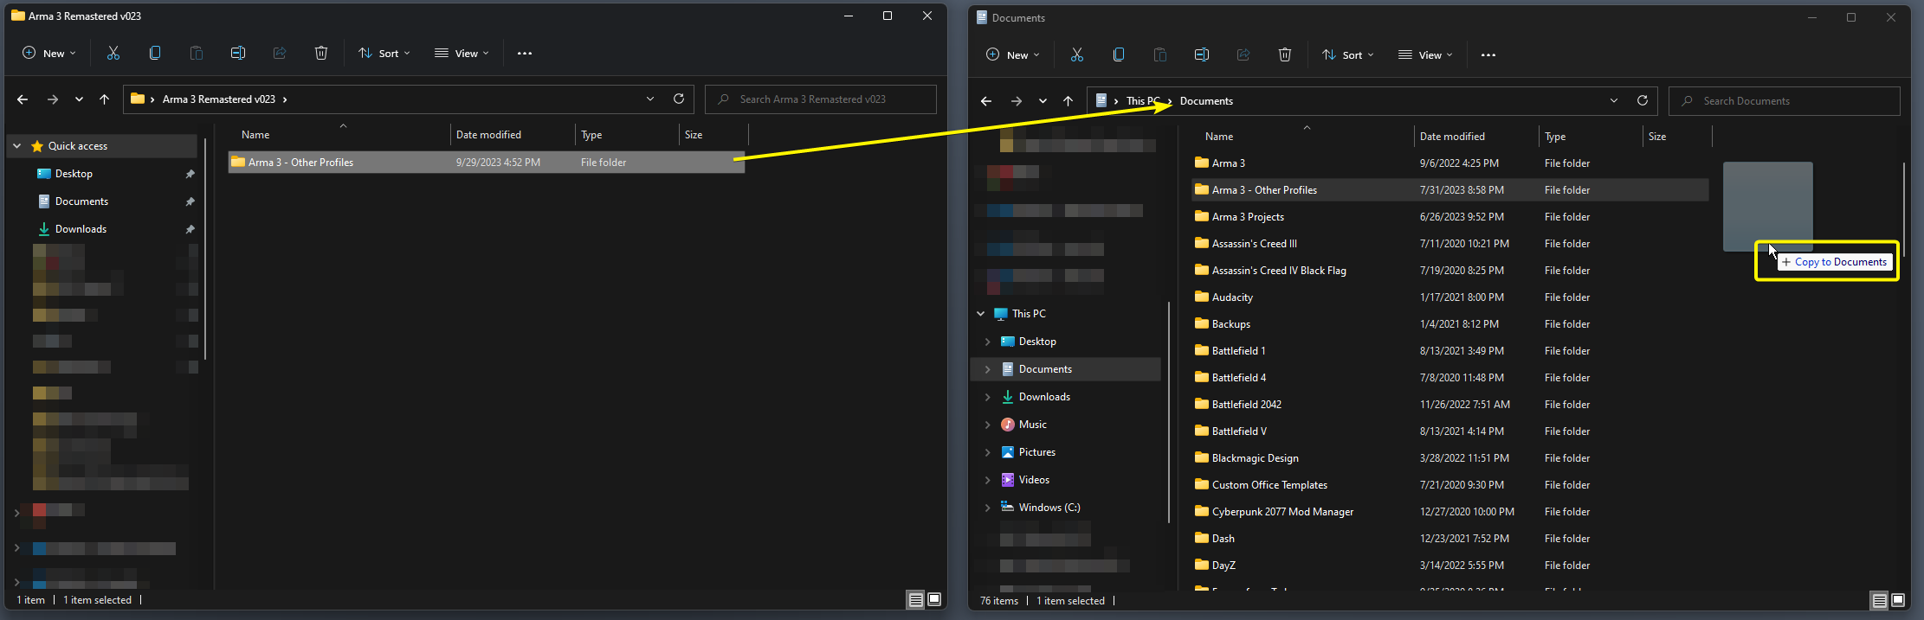1924x620 pixels.
Task: Expand Windows (C:) drive node
Action: point(987,508)
